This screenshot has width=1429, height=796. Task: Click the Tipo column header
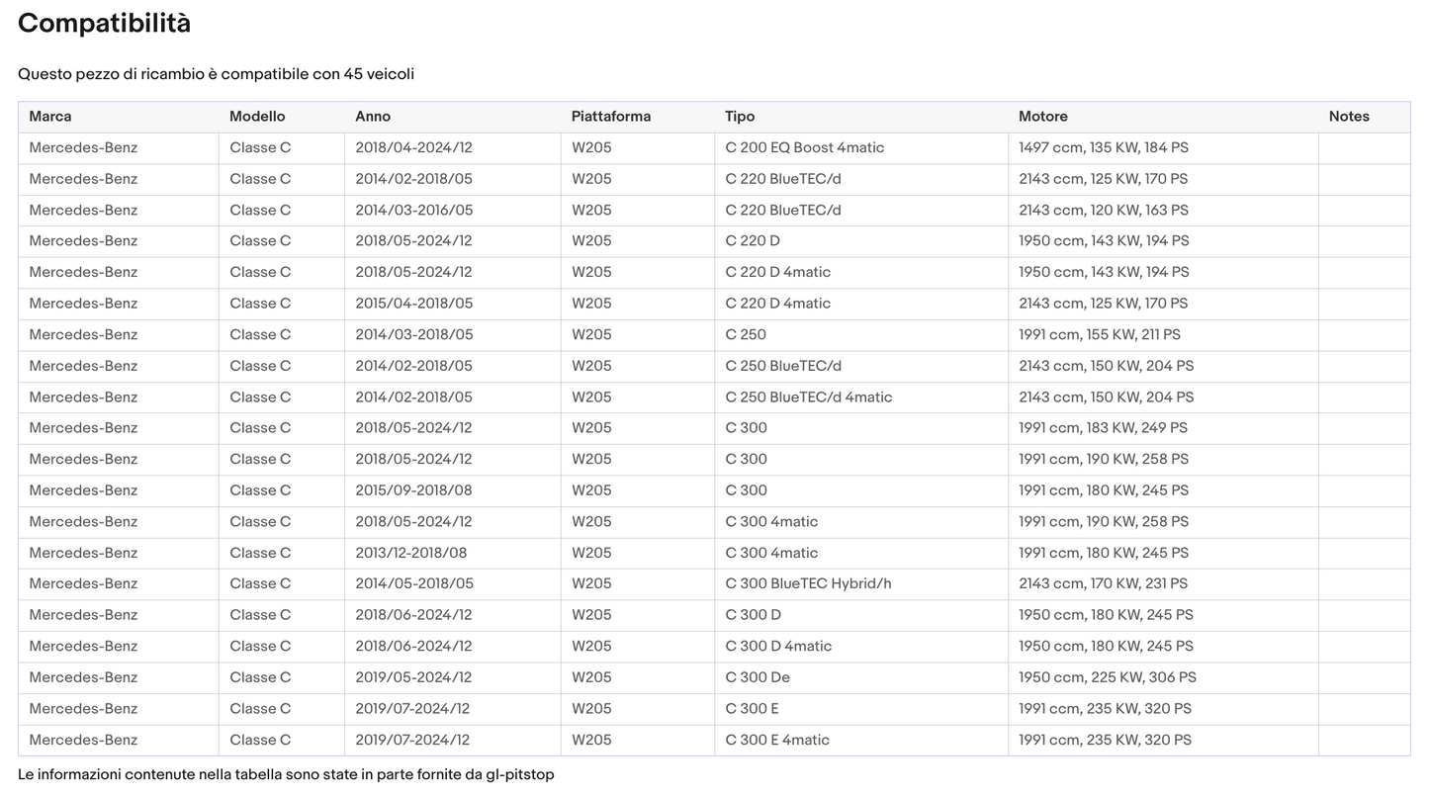pyautogui.click(x=740, y=117)
